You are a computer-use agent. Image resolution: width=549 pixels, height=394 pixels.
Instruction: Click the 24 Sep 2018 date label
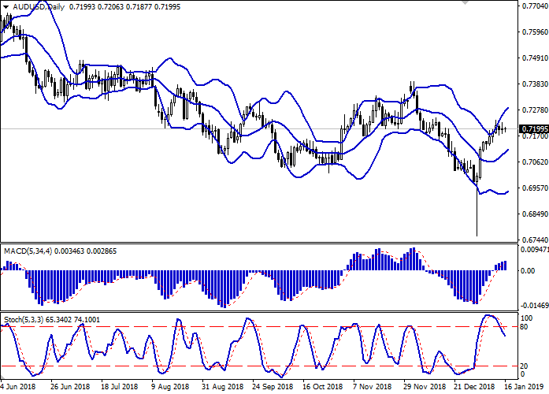(x=273, y=387)
